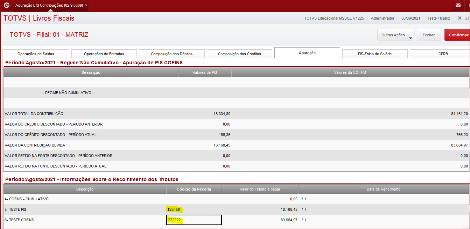Click the REGIME NÃO CUMULATIVO row
The height and width of the screenshot is (229, 470).
[236, 93]
